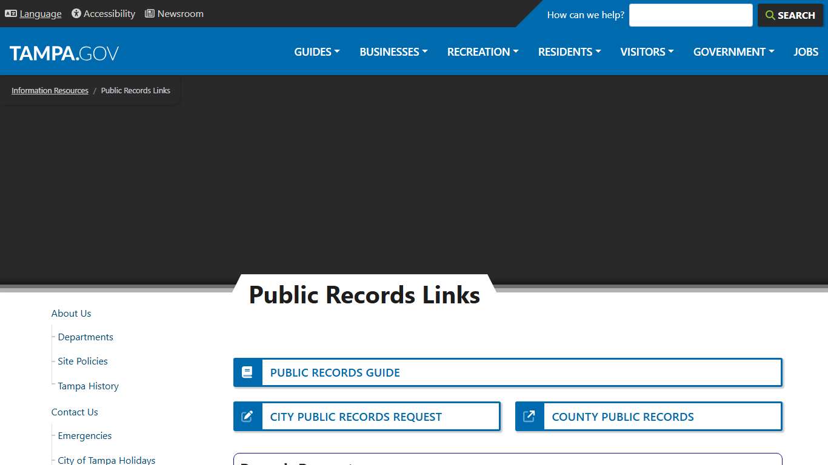Open the Residents dropdown menu

click(x=569, y=52)
